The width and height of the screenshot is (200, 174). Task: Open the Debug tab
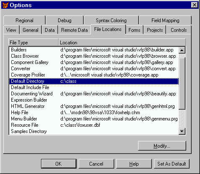[64, 20]
